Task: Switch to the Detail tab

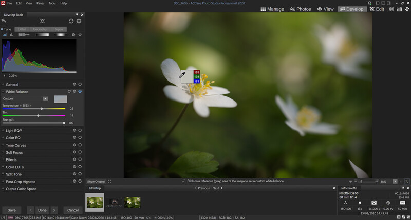Action: click(22, 29)
